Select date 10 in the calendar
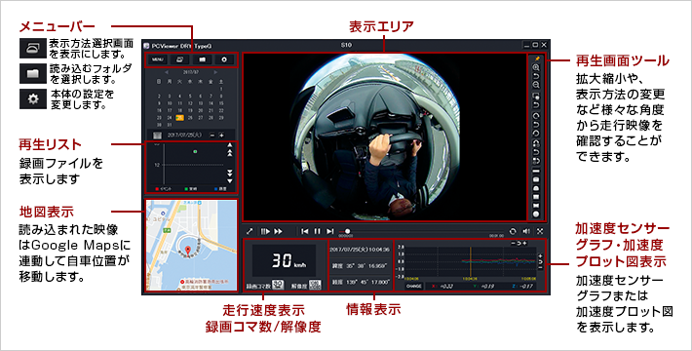 click(x=169, y=103)
